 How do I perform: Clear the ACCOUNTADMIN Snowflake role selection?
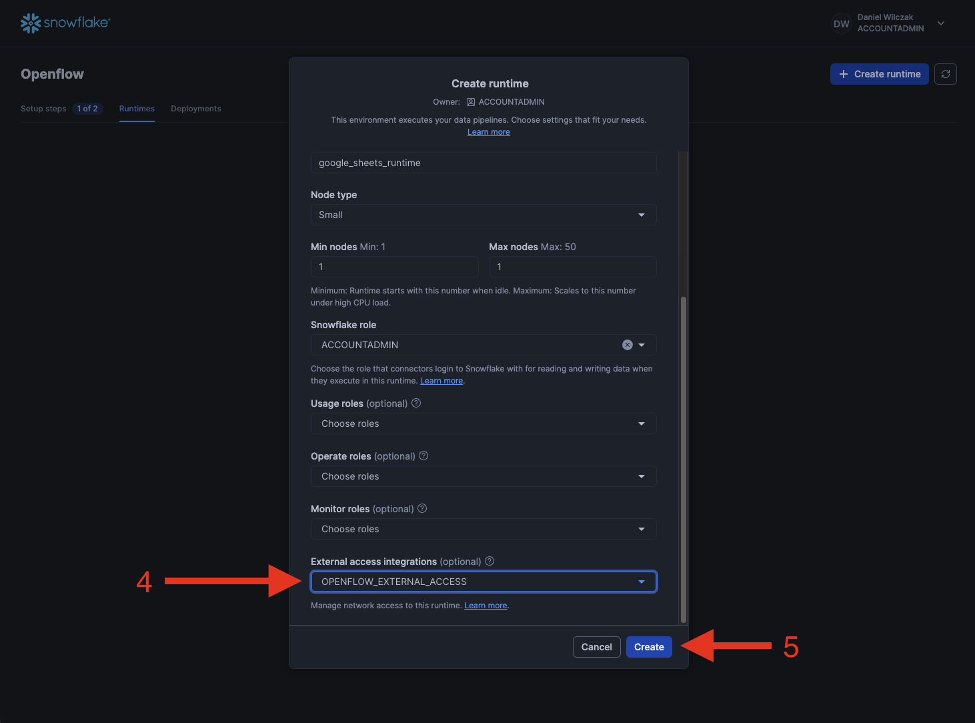pos(627,345)
